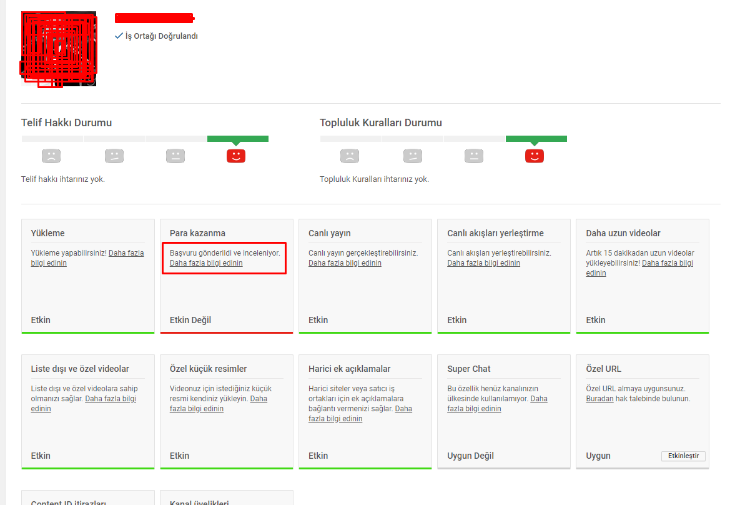The image size is (730, 505).
Task: Click the 'Telif Hakkı Durumu' heading
Action: pyautogui.click(x=67, y=122)
